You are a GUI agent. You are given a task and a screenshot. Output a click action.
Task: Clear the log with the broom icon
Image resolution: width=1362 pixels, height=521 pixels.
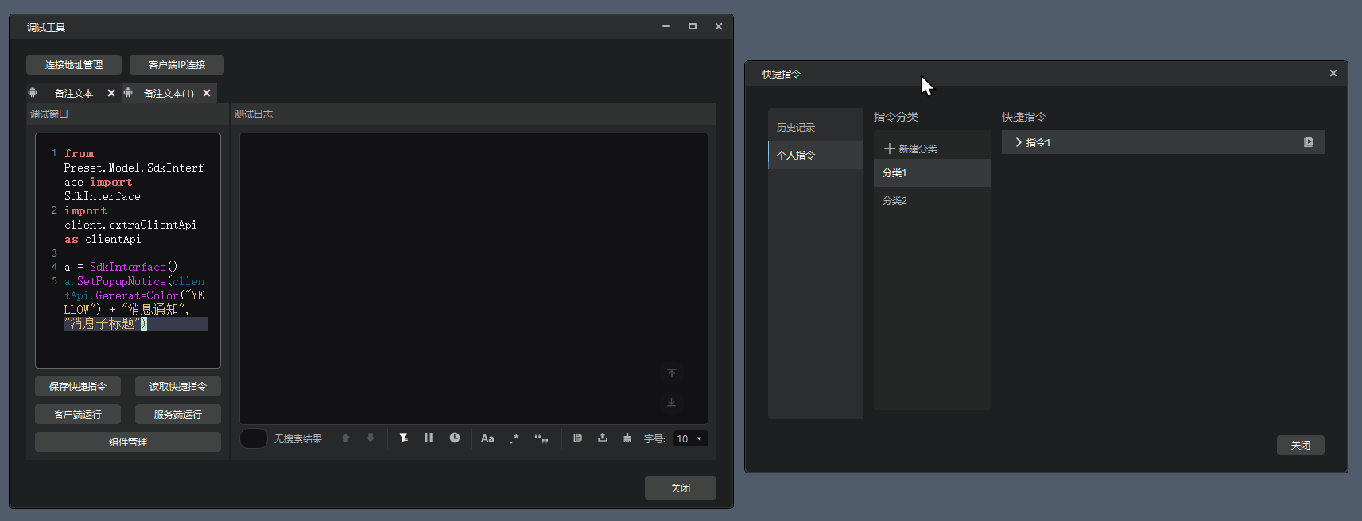coord(627,438)
